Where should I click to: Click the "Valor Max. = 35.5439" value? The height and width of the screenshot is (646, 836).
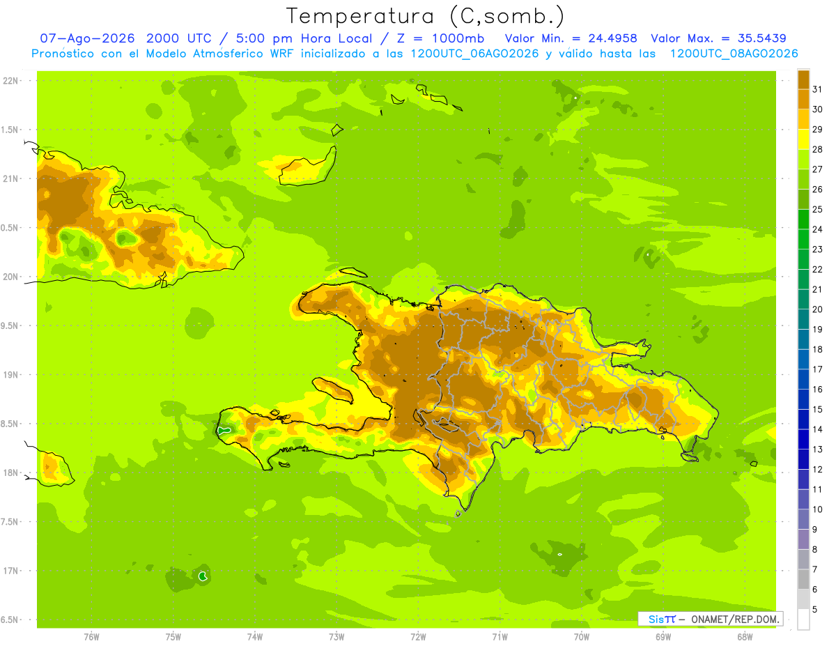(720, 38)
